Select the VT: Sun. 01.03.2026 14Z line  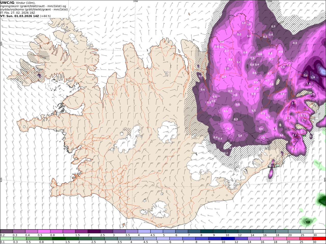pyautogui.click(x=19, y=16)
